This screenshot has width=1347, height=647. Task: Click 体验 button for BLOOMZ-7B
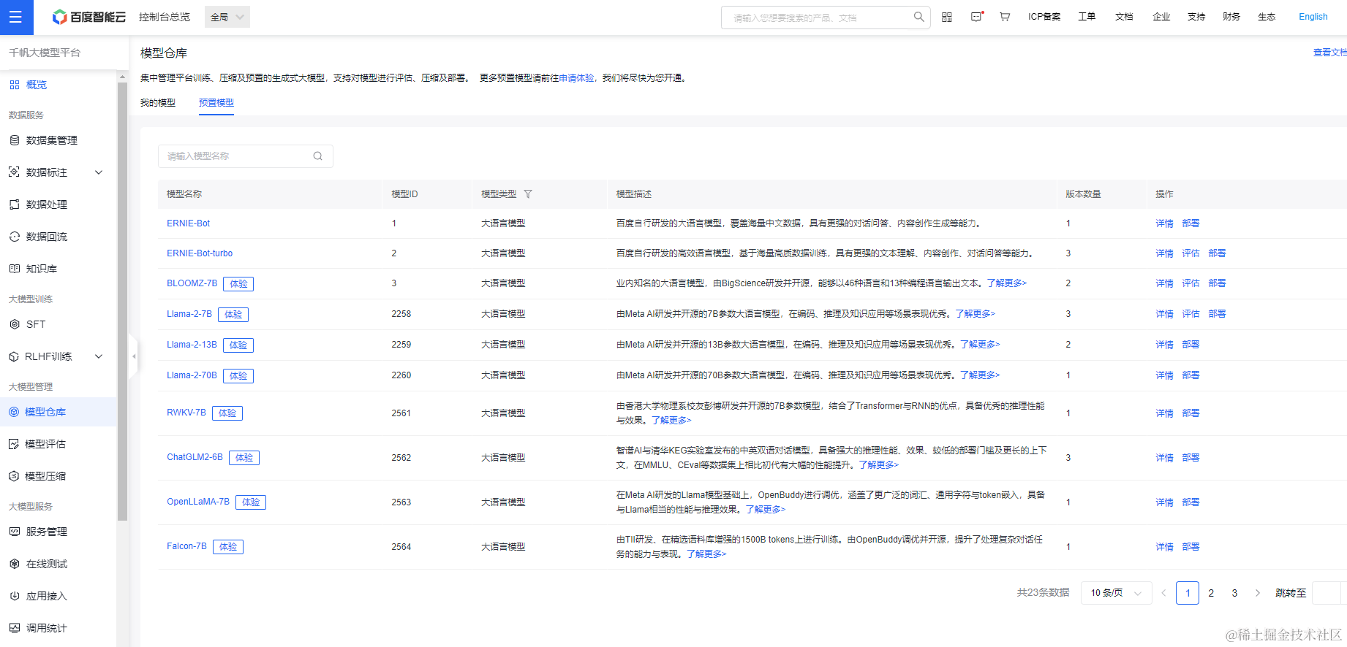click(238, 283)
